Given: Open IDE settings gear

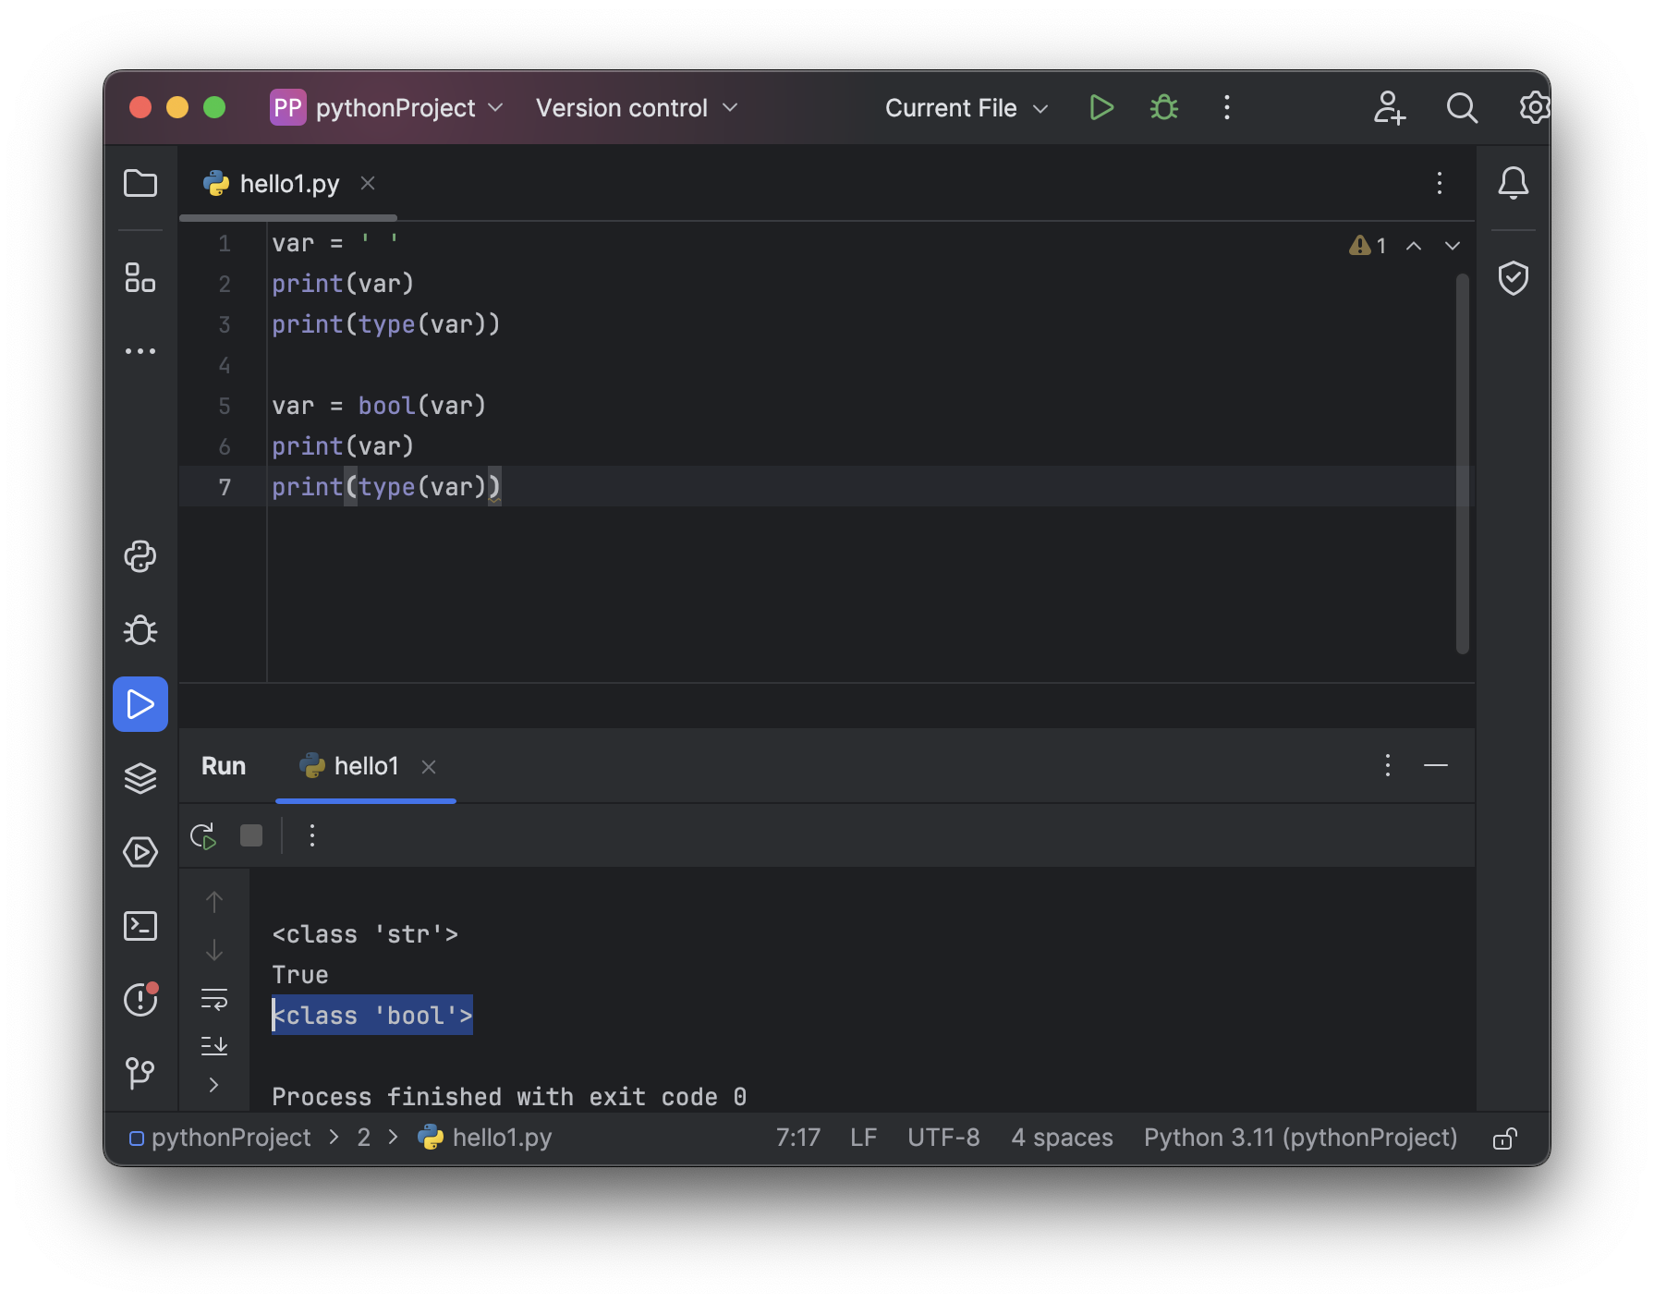Looking at the screenshot, I should tap(1535, 108).
